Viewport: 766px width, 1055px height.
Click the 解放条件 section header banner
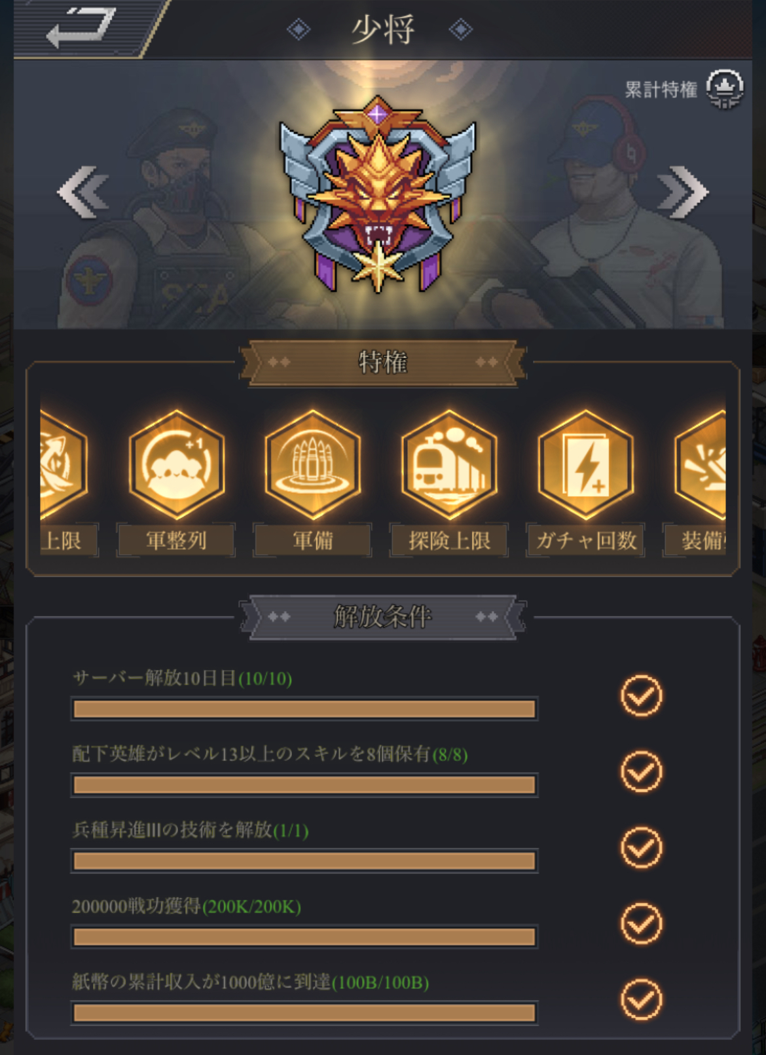point(383,616)
